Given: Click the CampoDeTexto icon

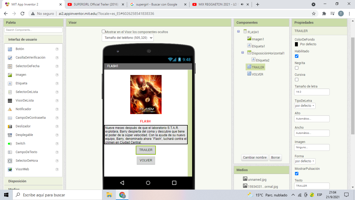Looking at the screenshot, I should pos(10,152).
